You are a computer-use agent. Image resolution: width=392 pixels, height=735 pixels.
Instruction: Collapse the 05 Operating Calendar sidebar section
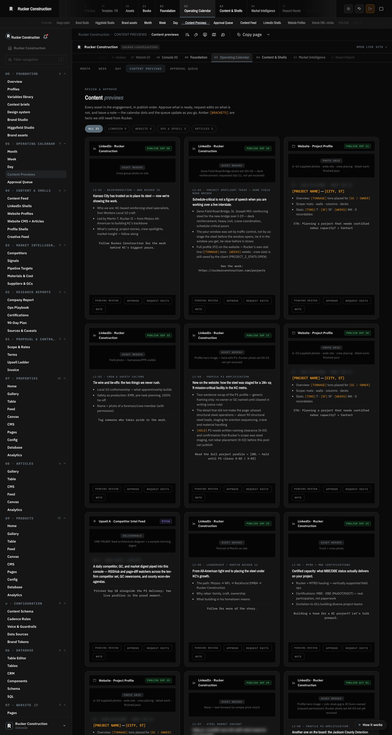65,143
